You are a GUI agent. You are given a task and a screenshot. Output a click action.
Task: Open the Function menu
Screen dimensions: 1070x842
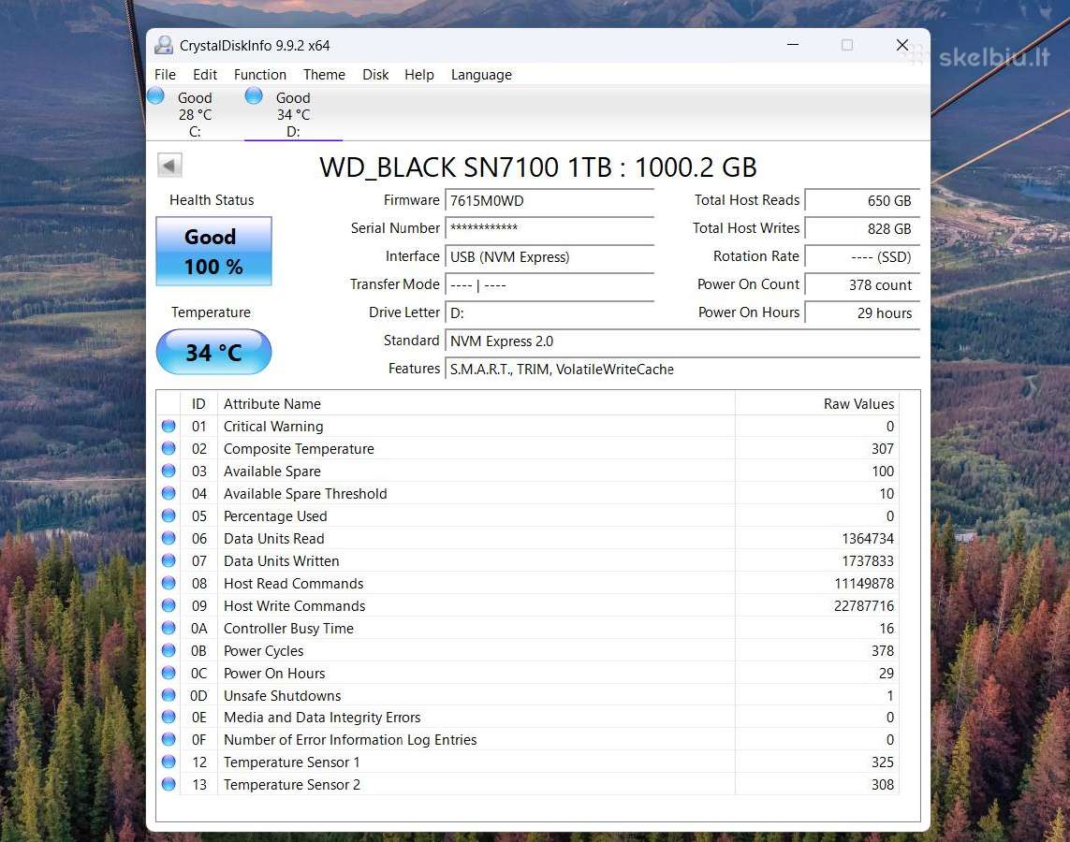pyautogui.click(x=260, y=75)
